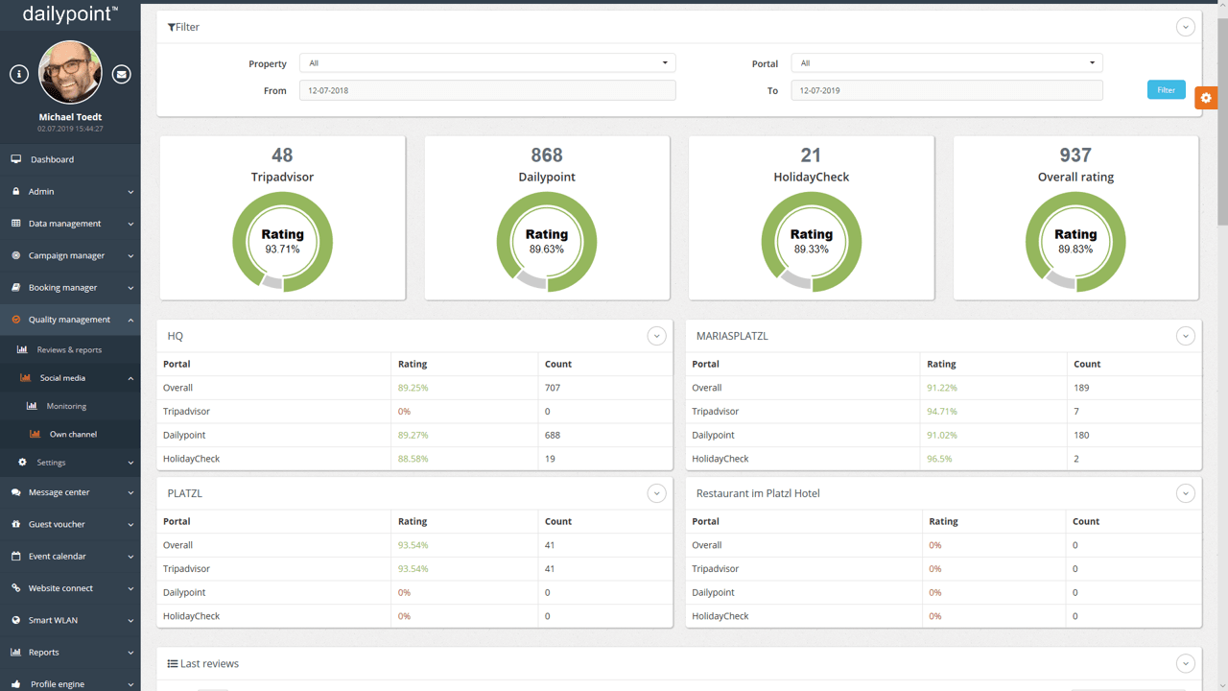Select Dashboard from the sidebar menu
This screenshot has width=1228, height=691.
(53, 159)
